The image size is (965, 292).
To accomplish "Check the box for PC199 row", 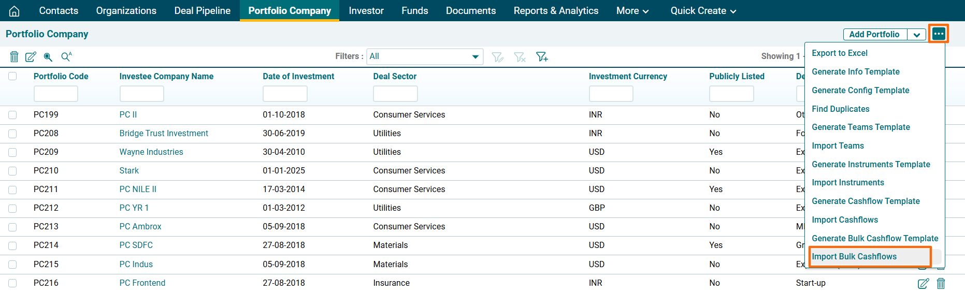I will pyautogui.click(x=12, y=115).
